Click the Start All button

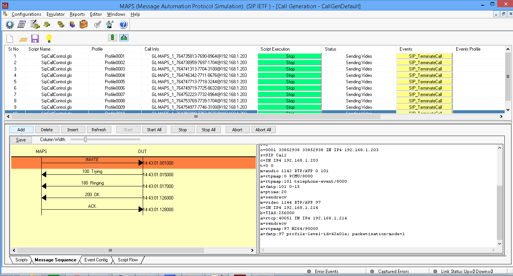click(x=154, y=130)
